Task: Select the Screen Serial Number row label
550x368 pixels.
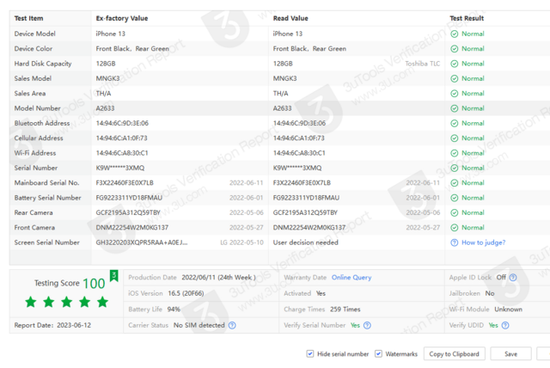Action: (47, 242)
